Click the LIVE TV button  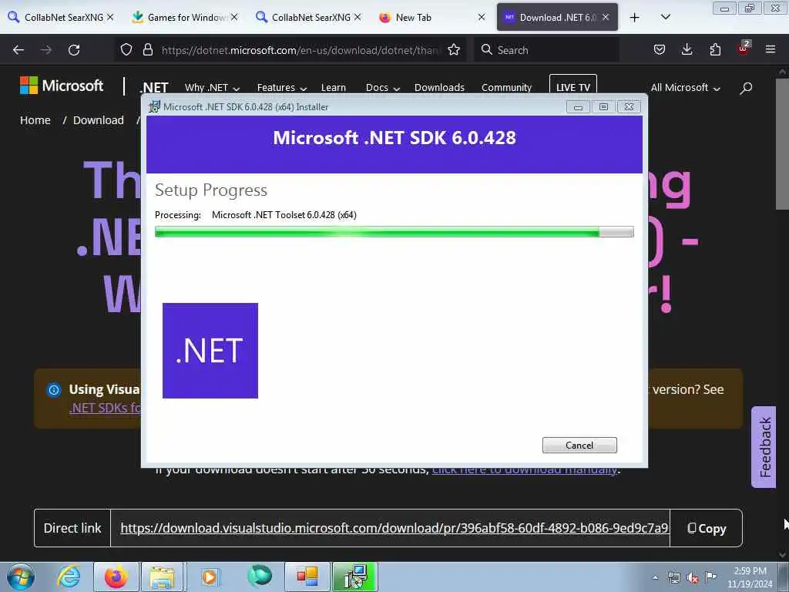click(x=573, y=86)
